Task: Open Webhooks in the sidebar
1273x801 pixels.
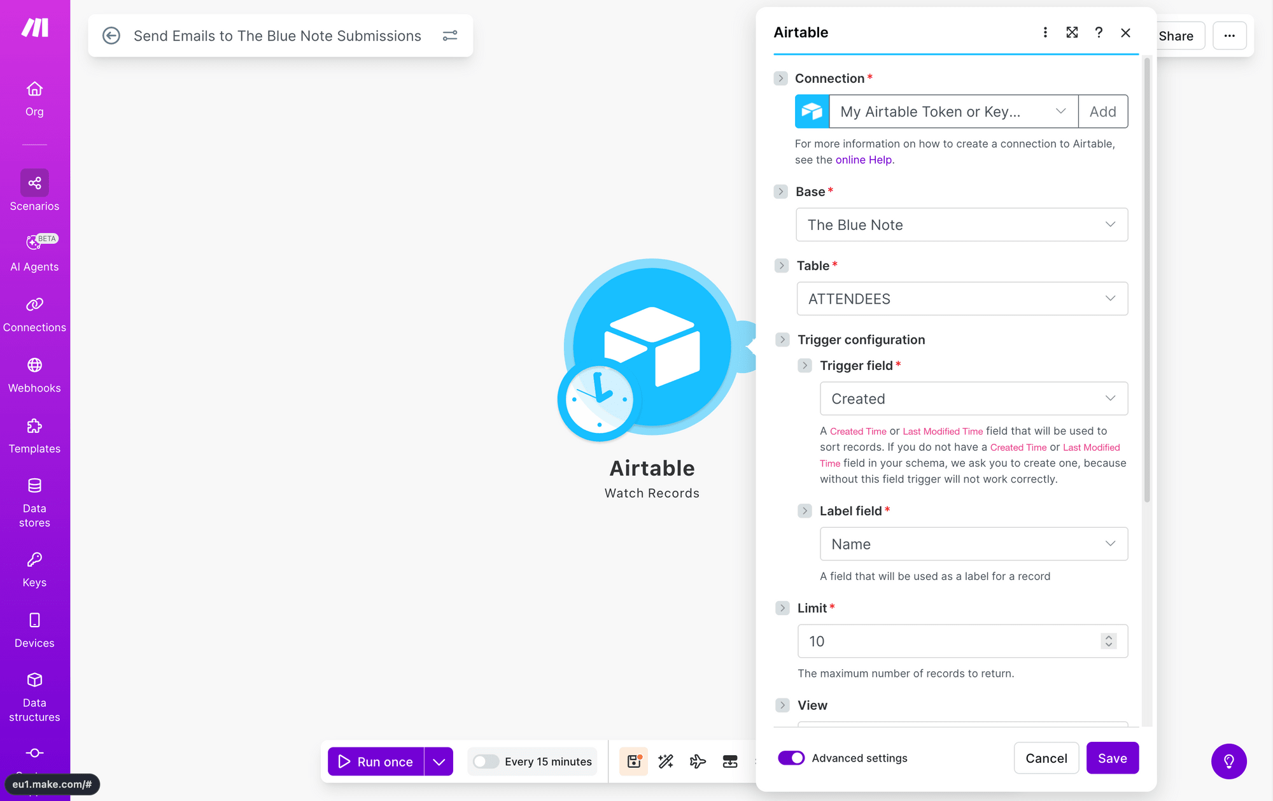Action: point(34,375)
